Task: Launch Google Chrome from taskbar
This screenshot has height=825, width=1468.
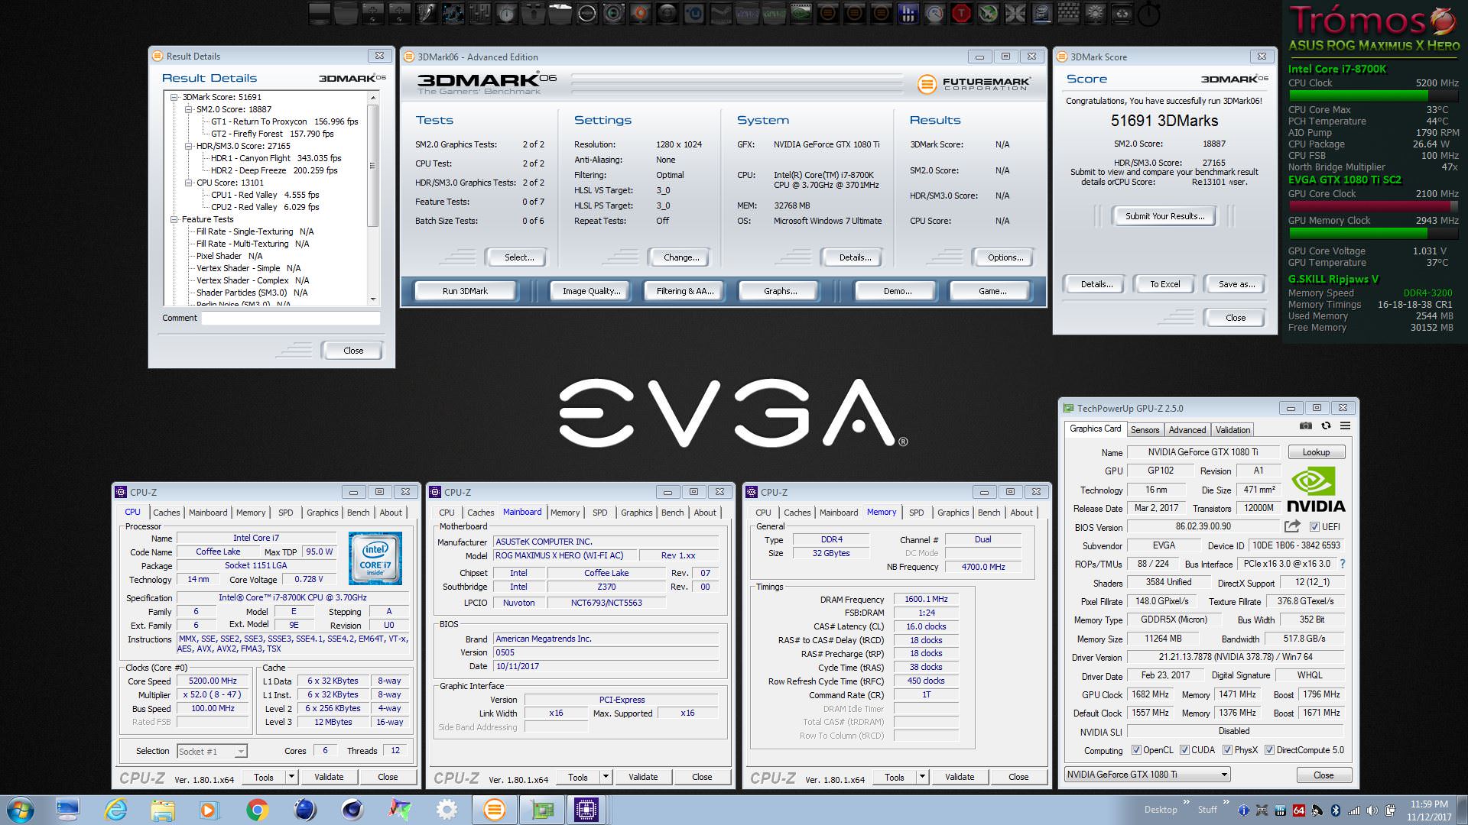Action: 257,810
